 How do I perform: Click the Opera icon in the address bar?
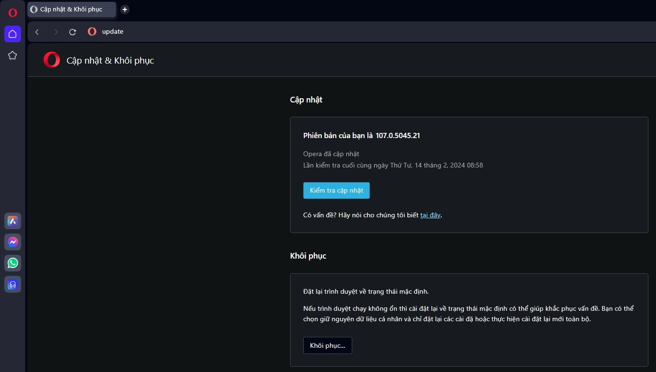click(x=92, y=32)
